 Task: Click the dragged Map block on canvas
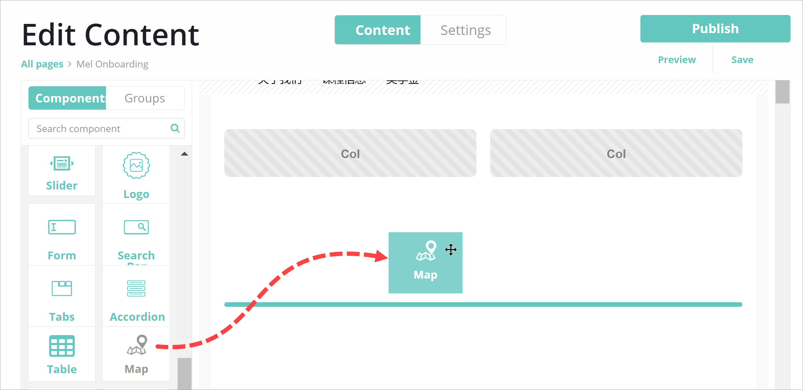click(425, 263)
